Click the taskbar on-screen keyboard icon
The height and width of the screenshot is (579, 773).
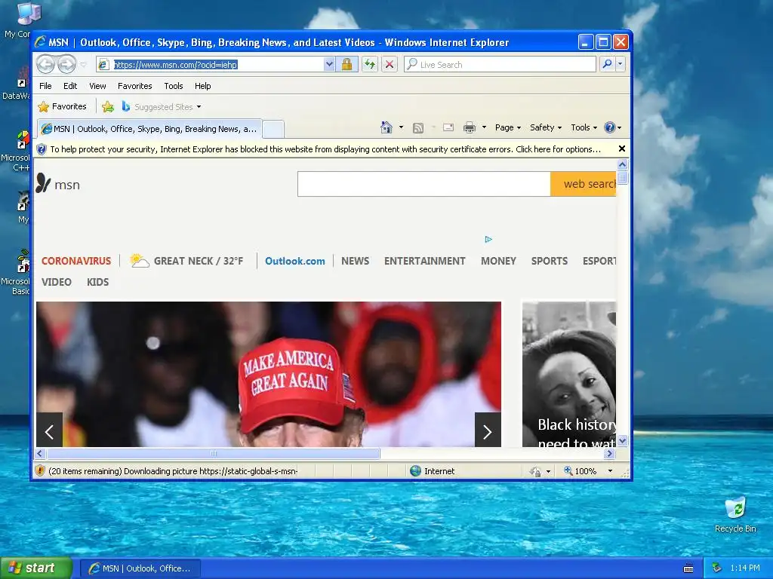[688, 568]
